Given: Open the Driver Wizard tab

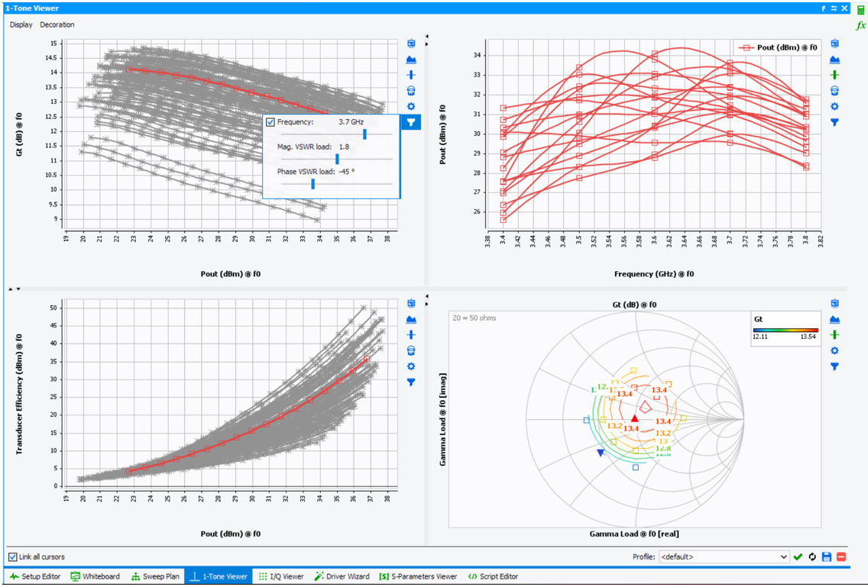Looking at the screenshot, I should tap(342, 576).
